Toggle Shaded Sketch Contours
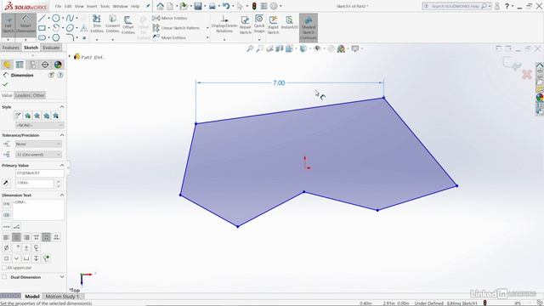This screenshot has width=544, height=306. pos(309,27)
